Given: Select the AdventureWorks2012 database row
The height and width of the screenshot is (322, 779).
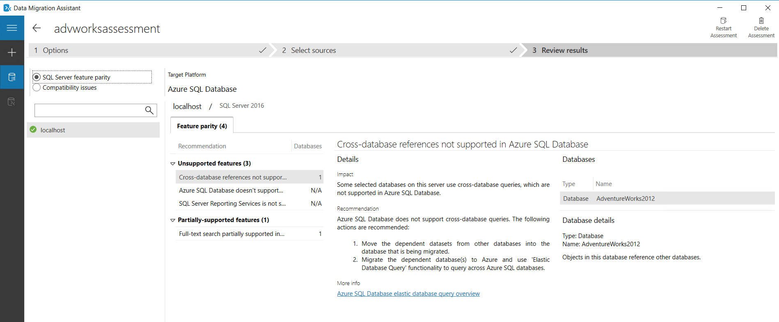Looking at the screenshot, I should tap(667, 199).
